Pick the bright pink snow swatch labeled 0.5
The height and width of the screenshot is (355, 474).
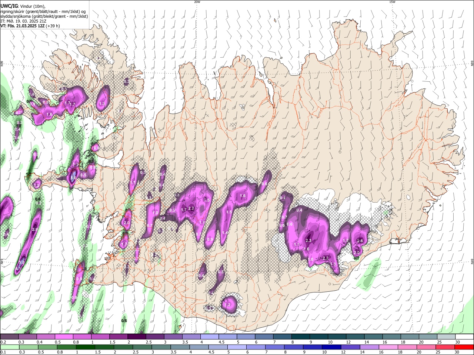click(x=64, y=337)
